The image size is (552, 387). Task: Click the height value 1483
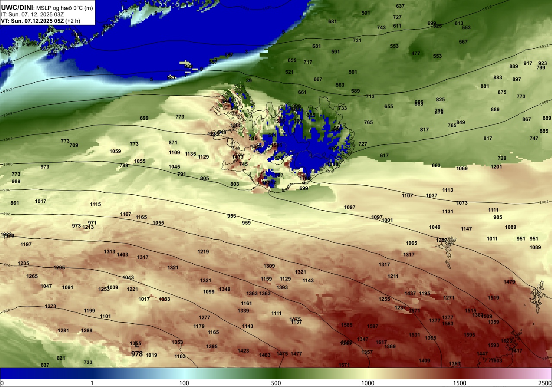click(x=265, y=355)
